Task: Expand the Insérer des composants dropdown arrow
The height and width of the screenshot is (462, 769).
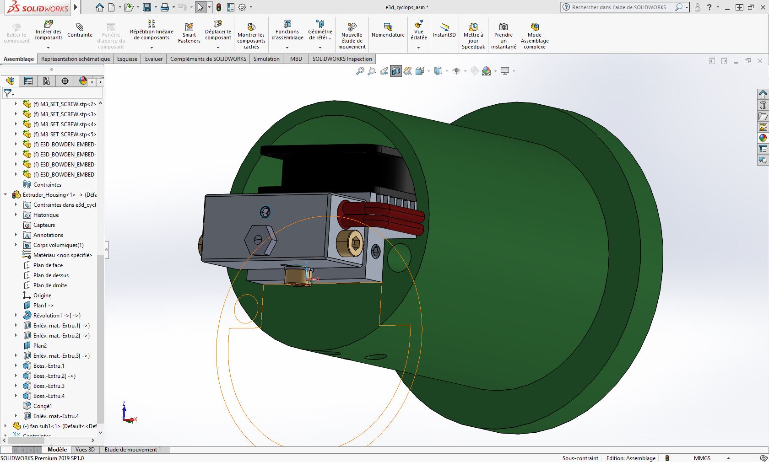Action: pyautogui.click(x=48, y=47)
